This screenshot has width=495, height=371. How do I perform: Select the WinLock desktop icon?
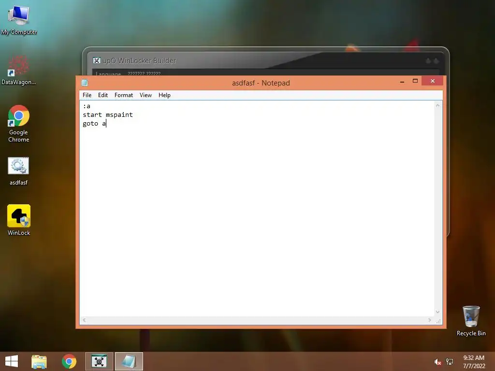pos(19,220)
